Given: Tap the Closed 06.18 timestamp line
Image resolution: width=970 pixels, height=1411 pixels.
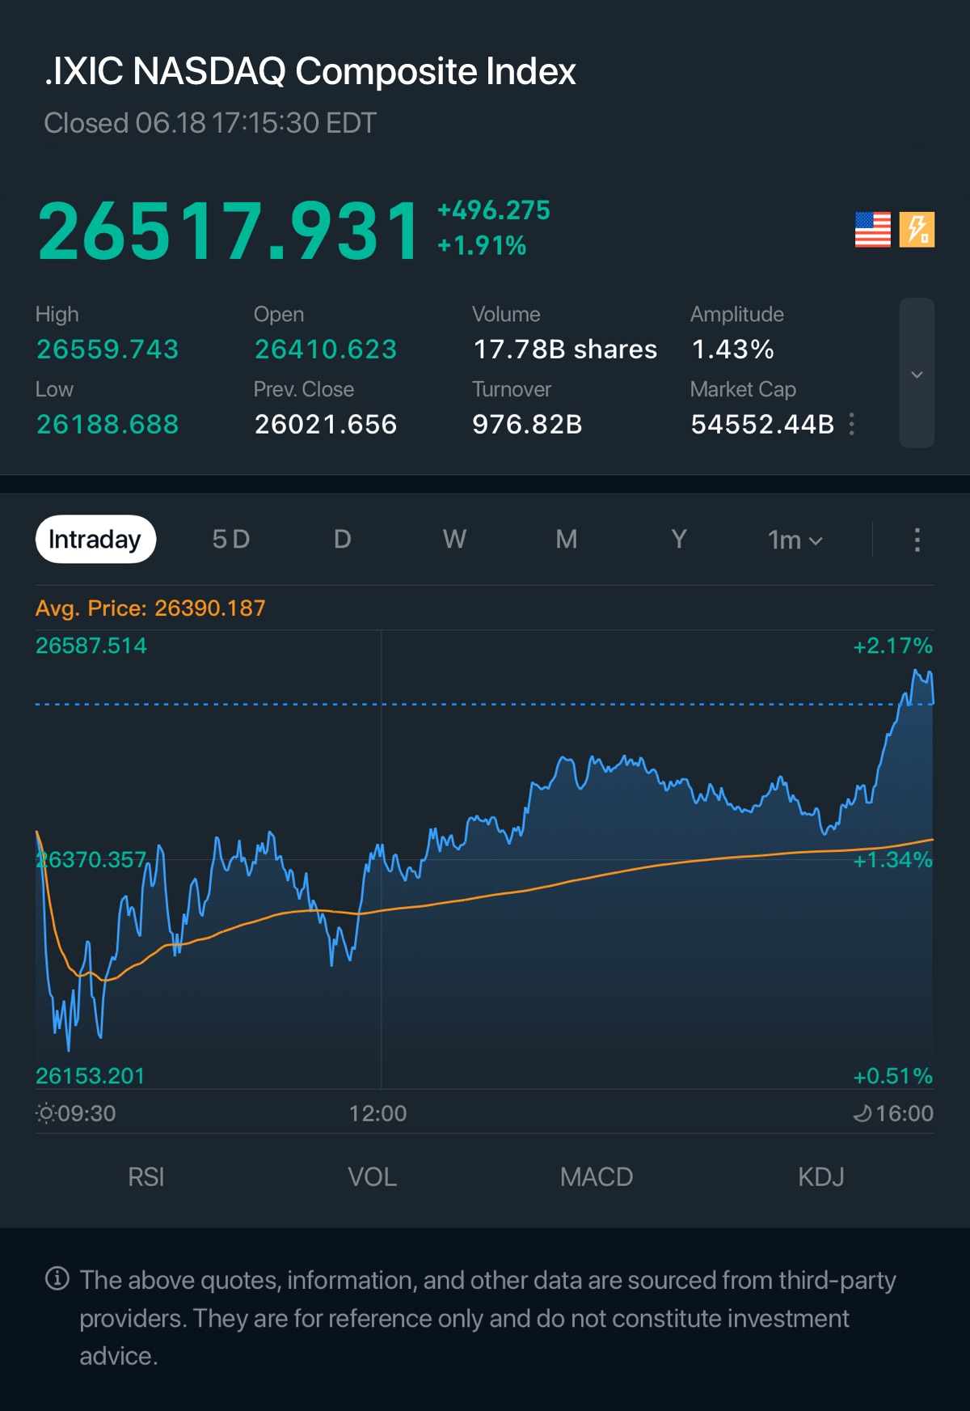Looking at the screenshot, I should click(x=210, y=124).
